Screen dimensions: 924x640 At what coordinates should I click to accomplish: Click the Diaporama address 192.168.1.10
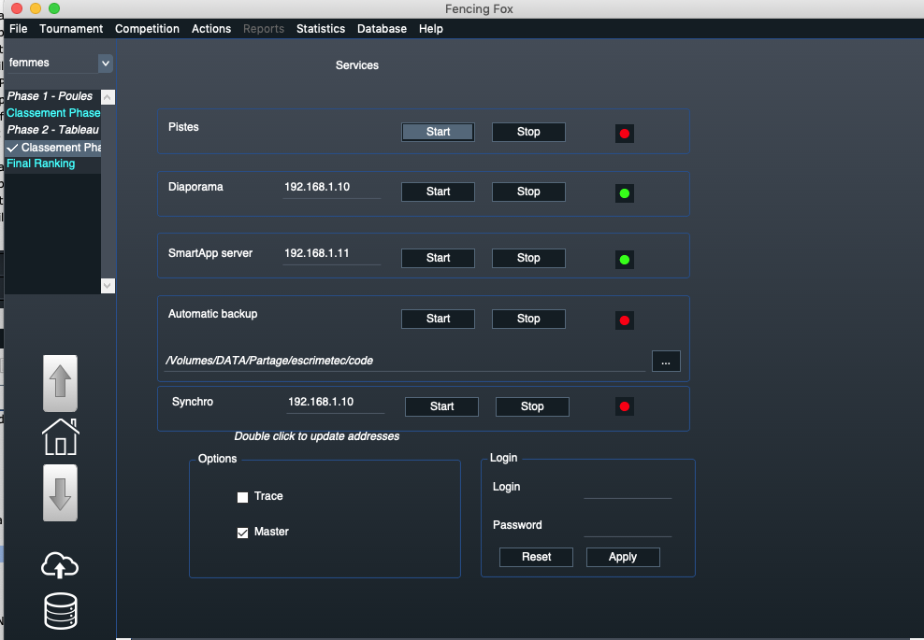point(331,187)
